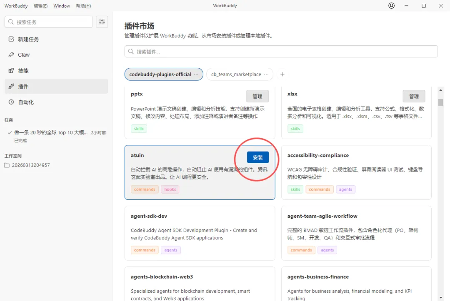The height and width of the screenshot is (301, 450).
Task: Click the 插件 plug icon in sidebar
Action: [x=11, y=86]
